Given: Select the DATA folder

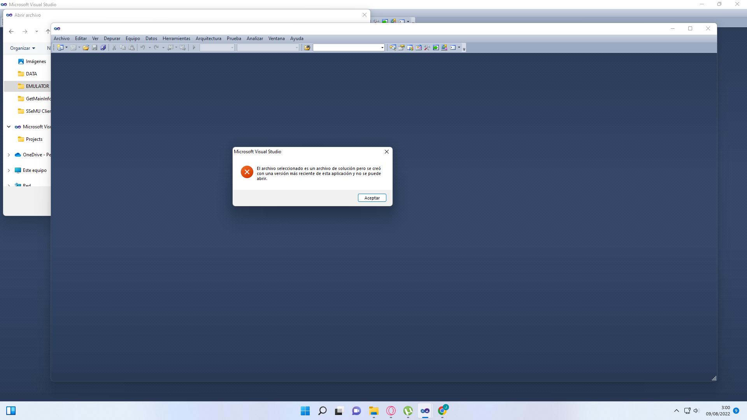Looking at the screenshot, I should (27, 74).
